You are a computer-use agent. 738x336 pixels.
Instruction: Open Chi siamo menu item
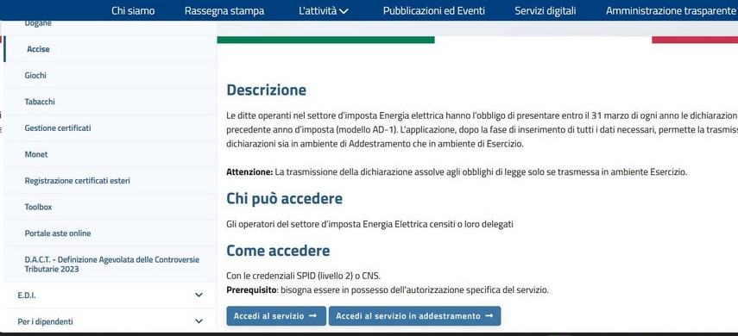[x=133, y=11]
